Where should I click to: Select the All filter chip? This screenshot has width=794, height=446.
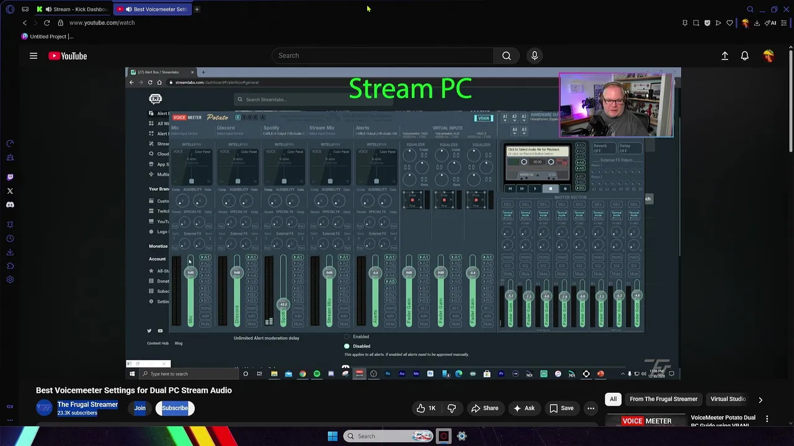pos(613,400)
